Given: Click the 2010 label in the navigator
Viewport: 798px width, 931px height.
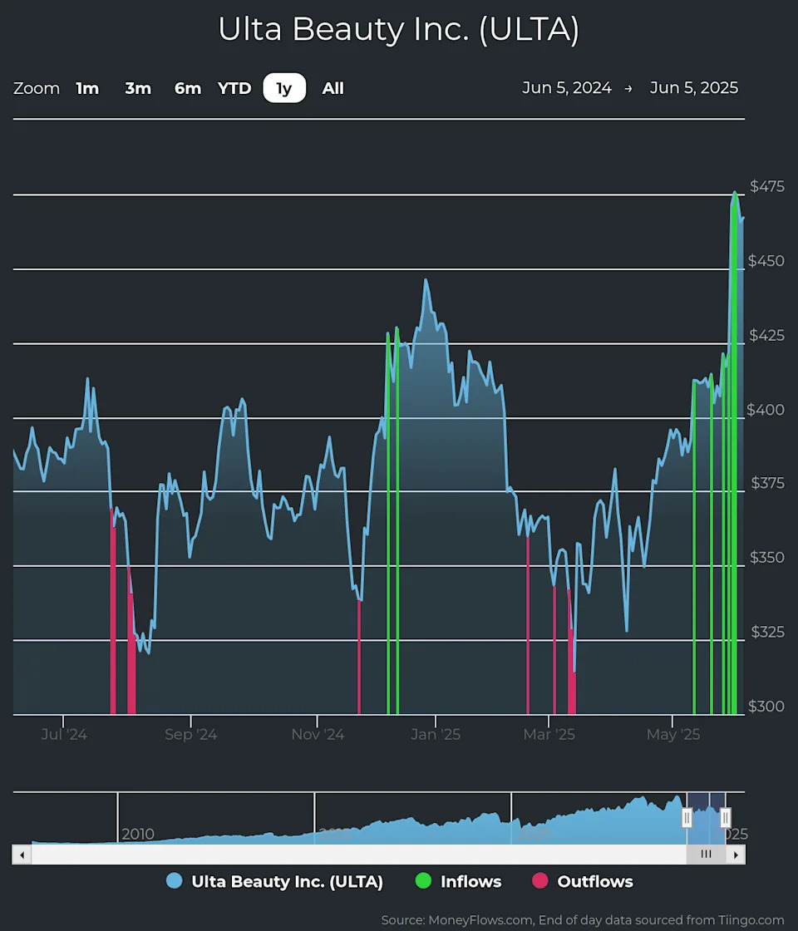Looking at the screenshot, I should coord(138,835).
